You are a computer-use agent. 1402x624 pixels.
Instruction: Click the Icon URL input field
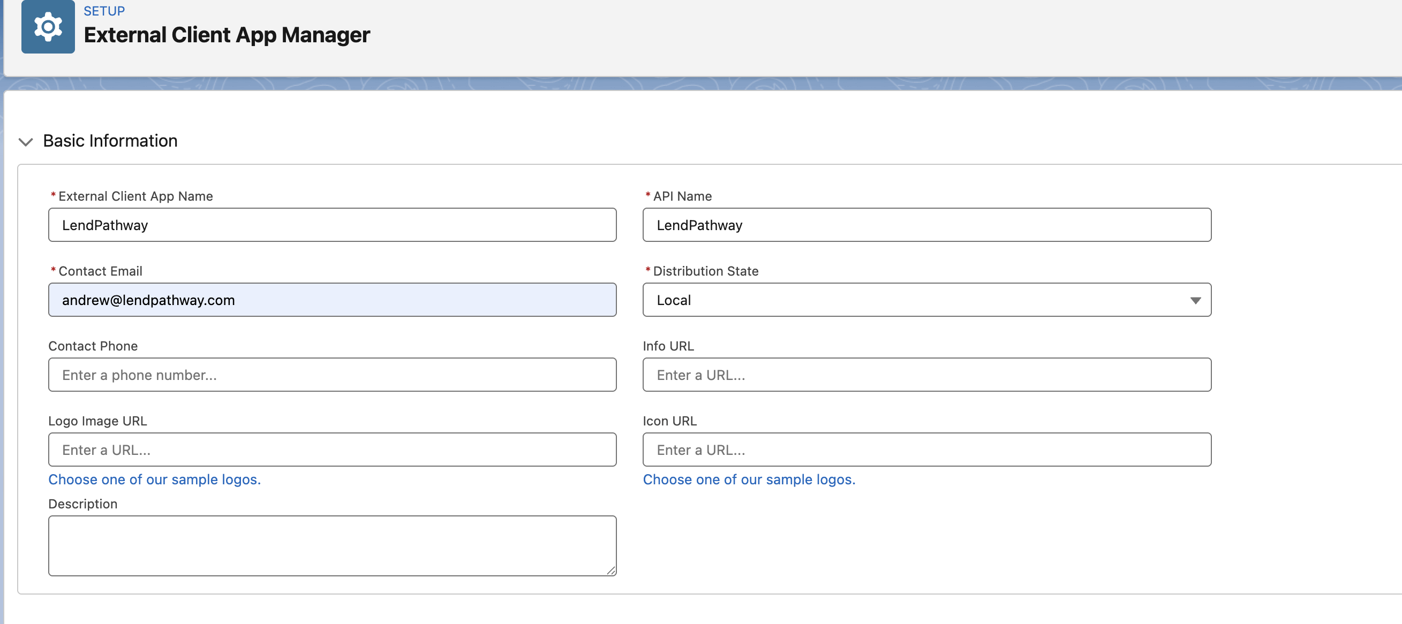click(926, 450)
